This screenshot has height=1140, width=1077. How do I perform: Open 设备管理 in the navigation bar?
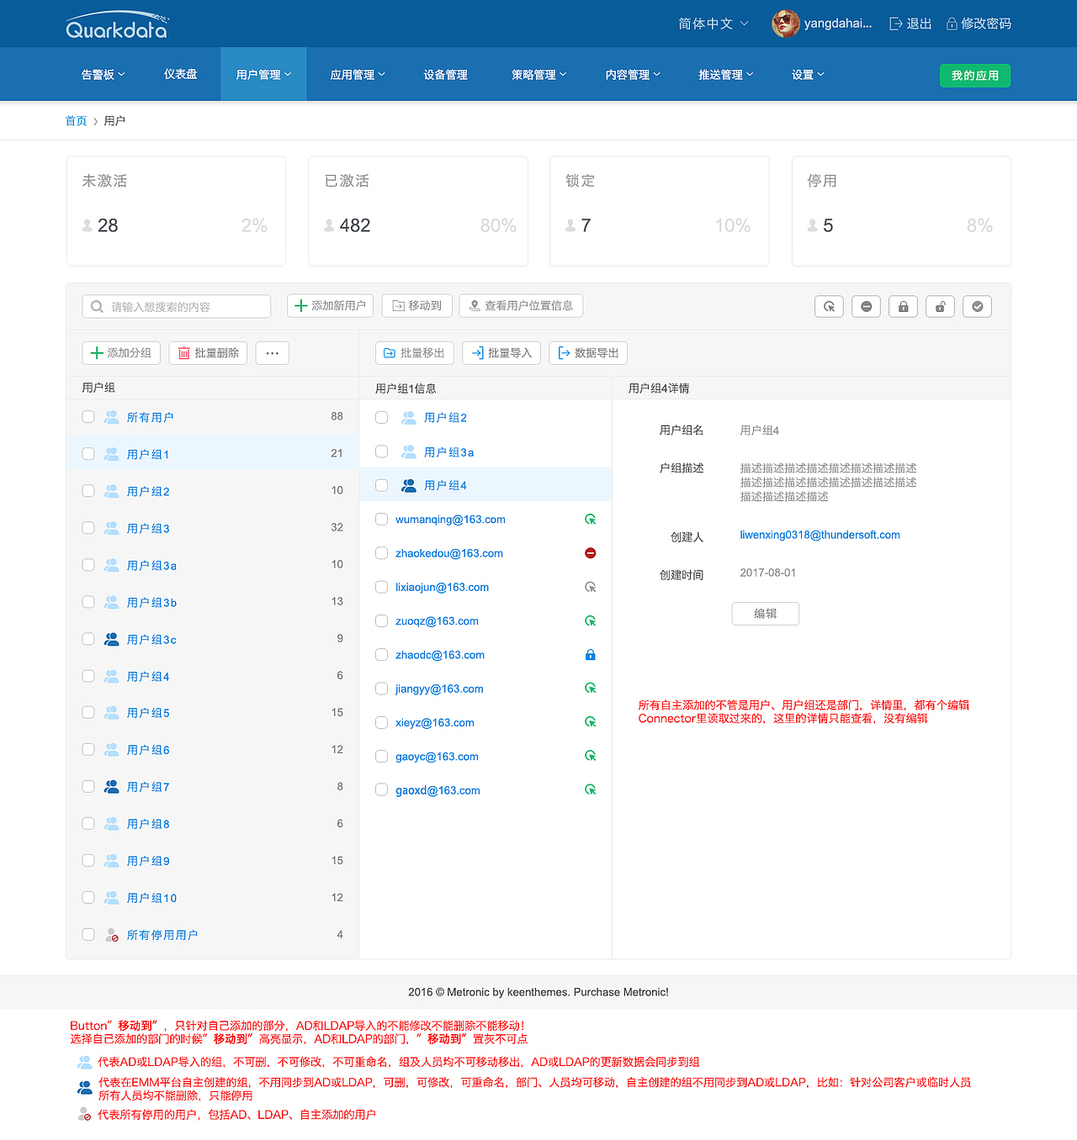point(445,75)
